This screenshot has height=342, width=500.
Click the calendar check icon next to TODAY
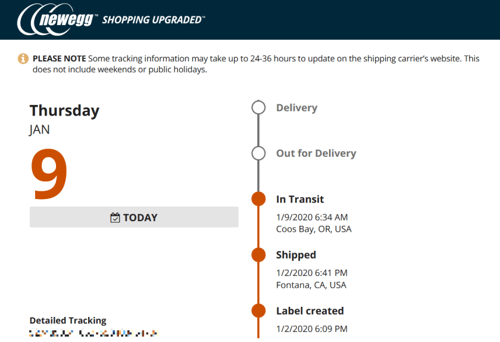115,217
